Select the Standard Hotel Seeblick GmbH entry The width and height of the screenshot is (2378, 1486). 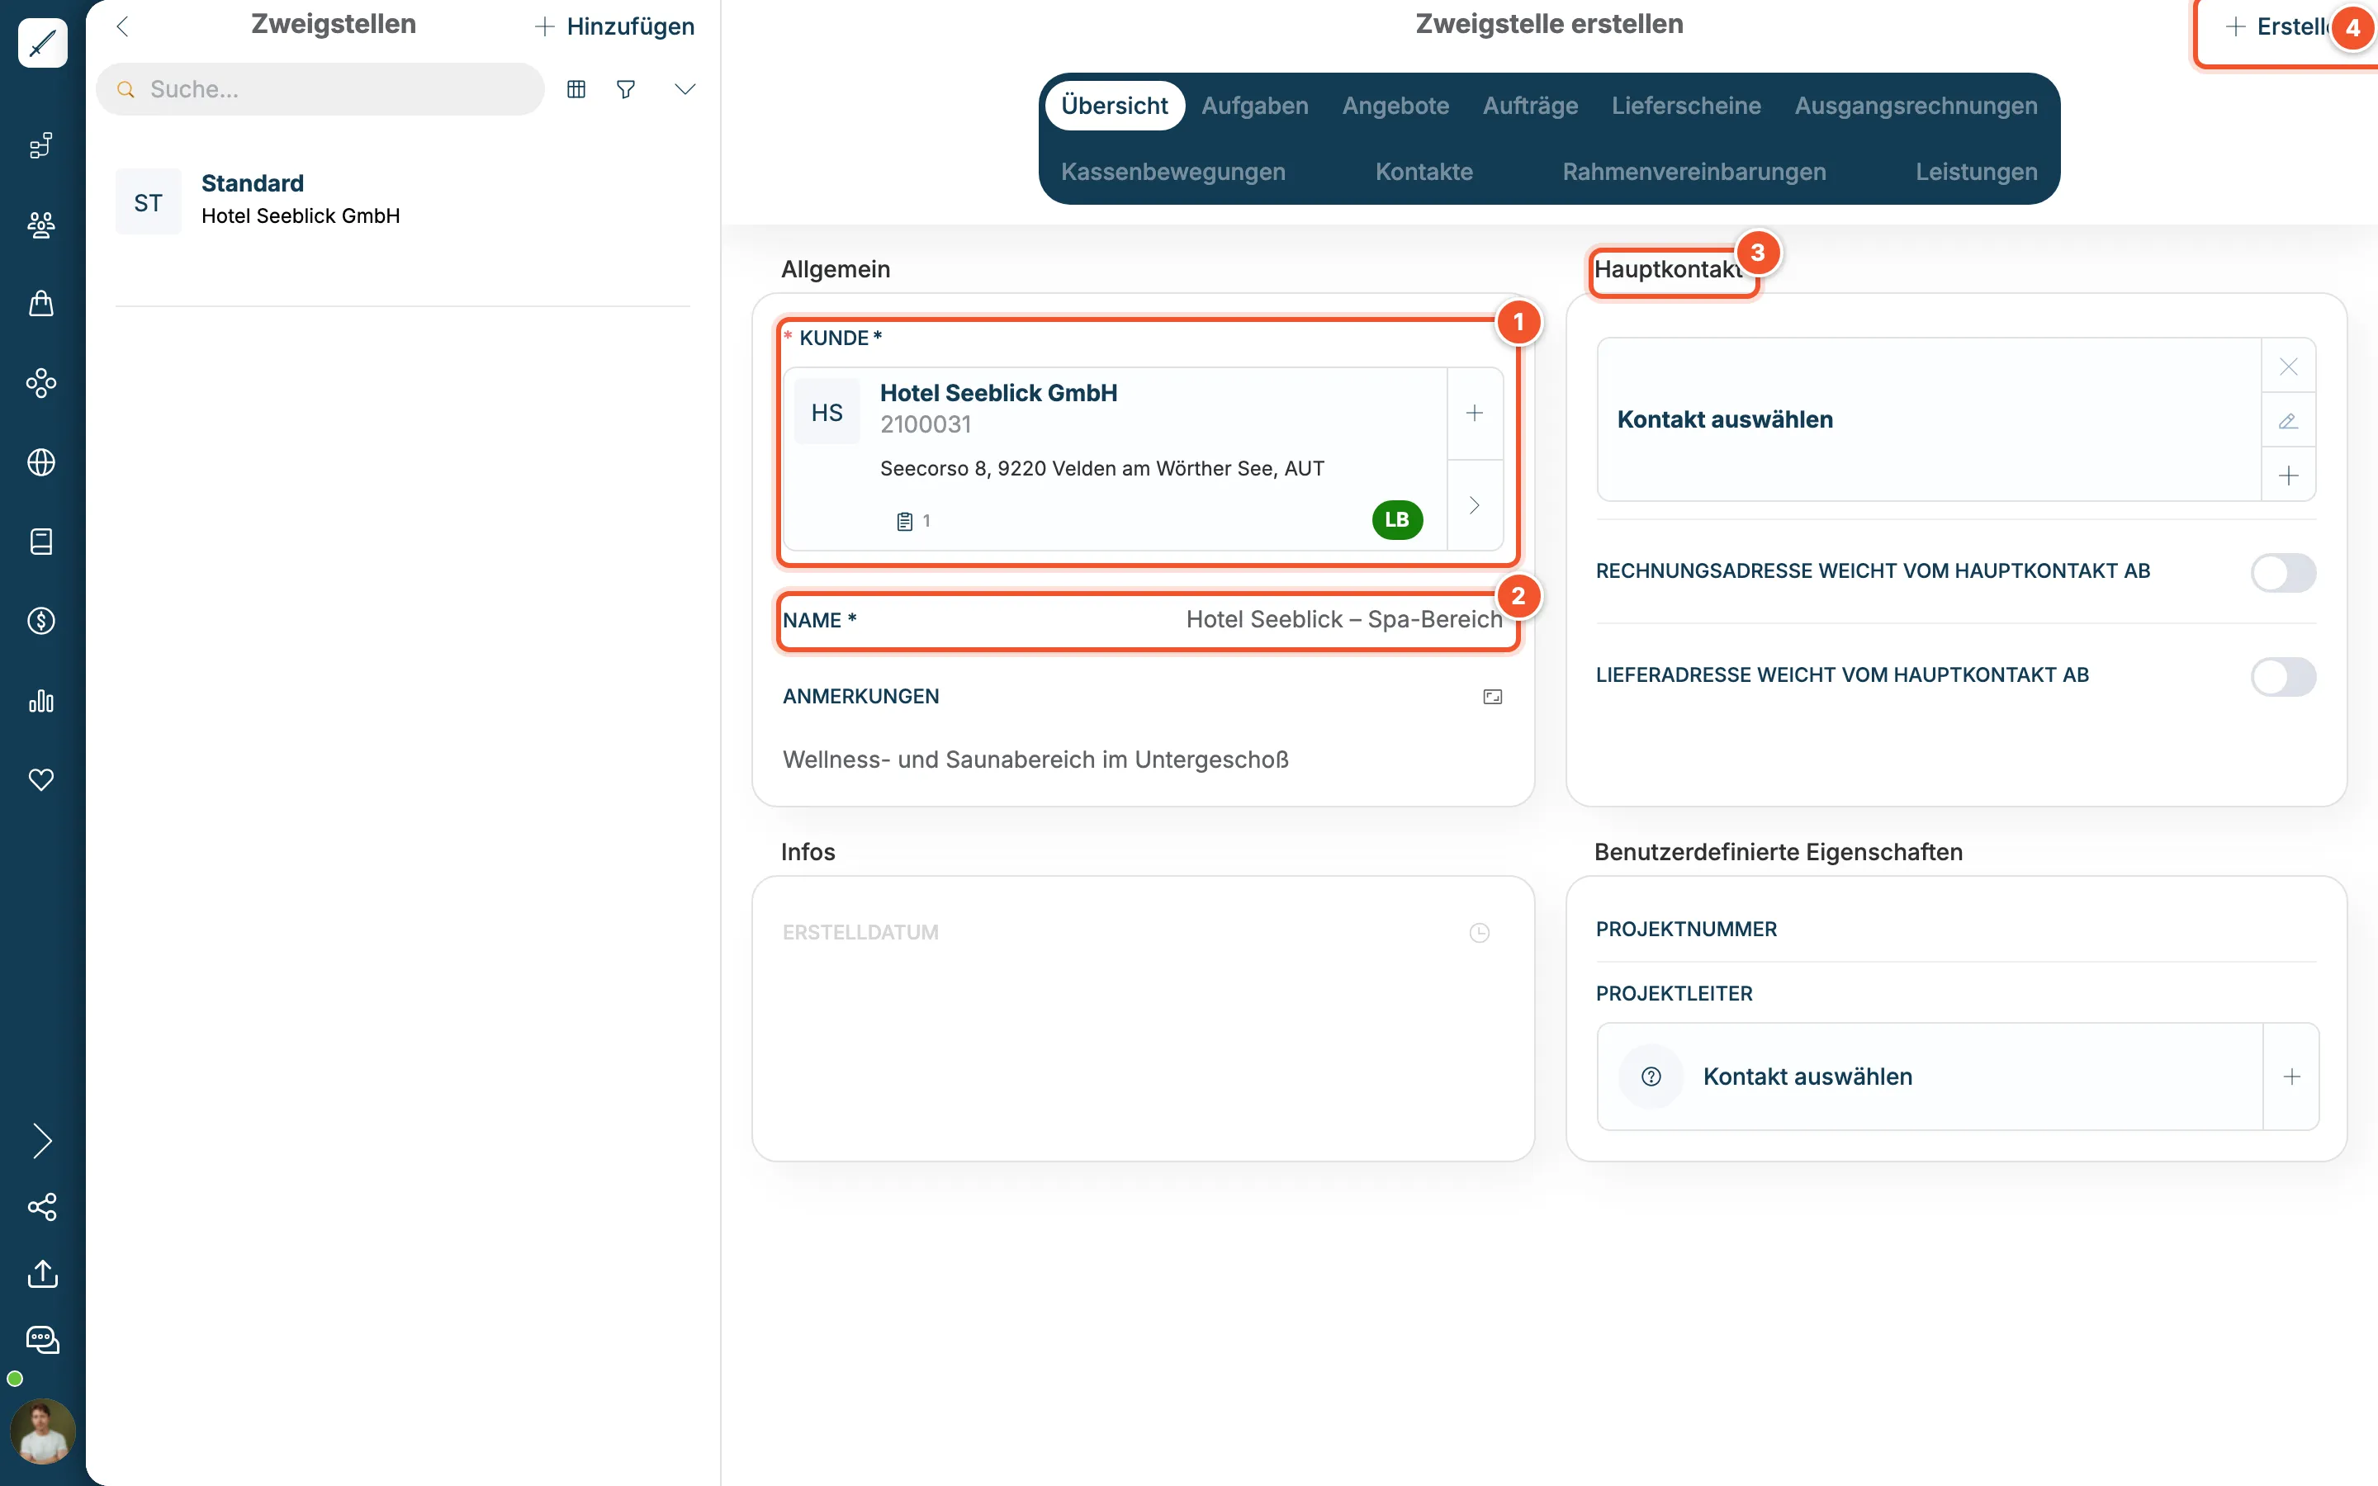pyautogui.click(x=403, y=201)
